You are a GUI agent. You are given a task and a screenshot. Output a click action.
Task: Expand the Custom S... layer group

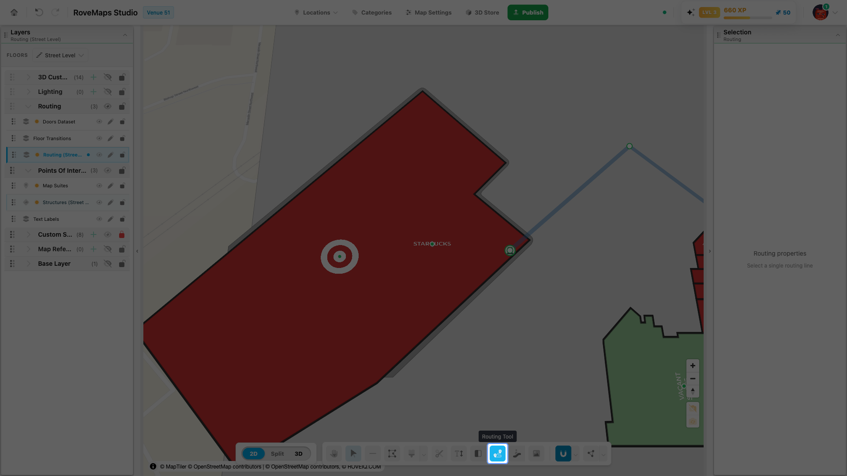(x=28, y=234)
